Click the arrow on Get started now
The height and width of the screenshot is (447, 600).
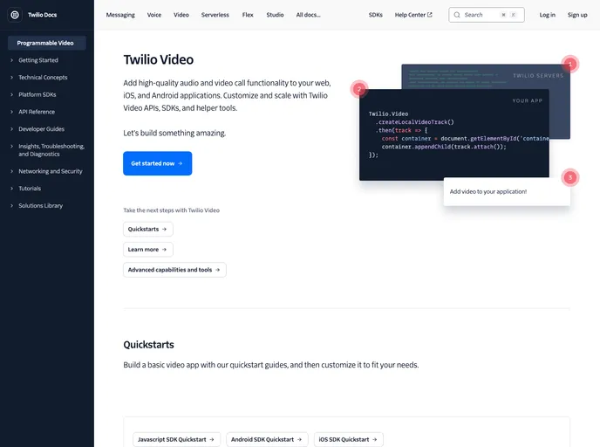click(181, 163)
